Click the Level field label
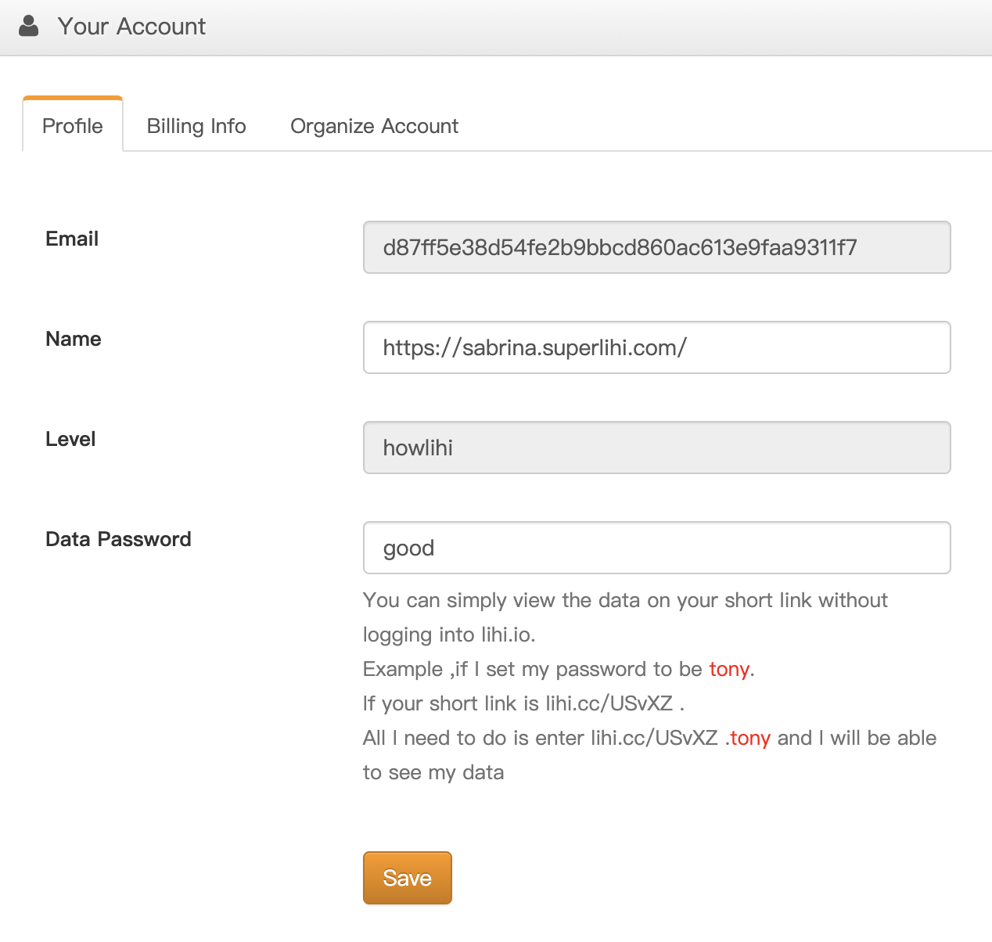992x942 pixels. click(x=70, y=439)
